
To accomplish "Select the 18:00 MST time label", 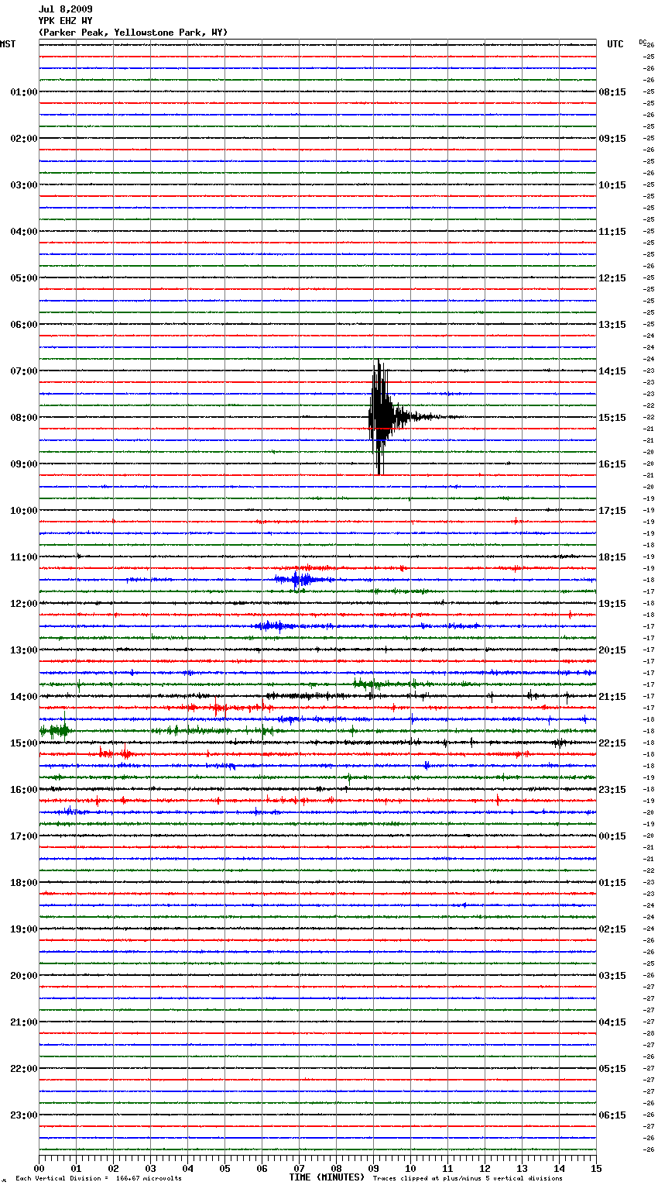I will tap(24, 883).
